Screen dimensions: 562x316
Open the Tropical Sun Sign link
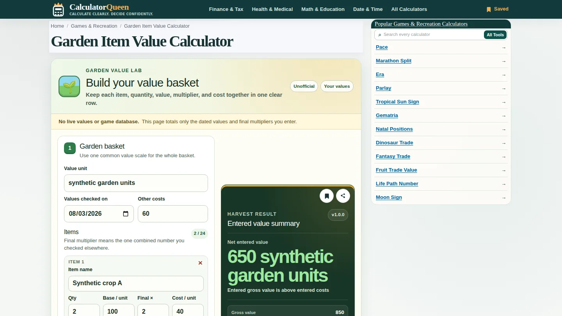397,102
